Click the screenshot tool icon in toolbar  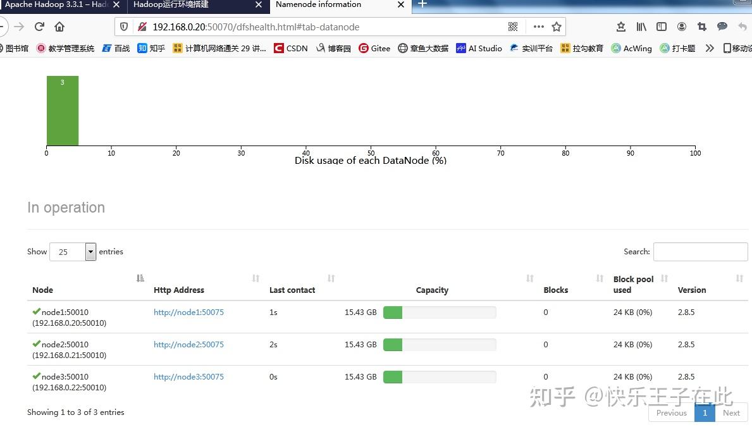click(702, 27)
